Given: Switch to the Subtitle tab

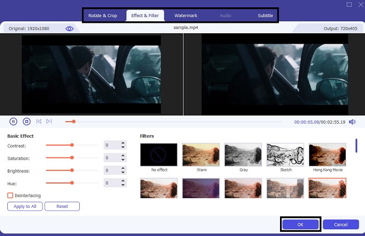Looking at the screenshot, I should tap(265, 16).
